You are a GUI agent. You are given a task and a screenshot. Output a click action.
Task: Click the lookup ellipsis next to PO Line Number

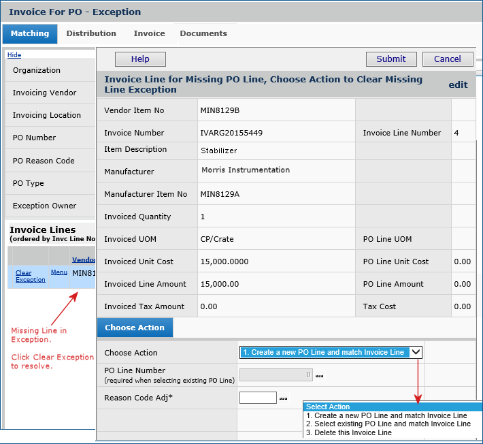pyautogui.click(x=319, y=375)
